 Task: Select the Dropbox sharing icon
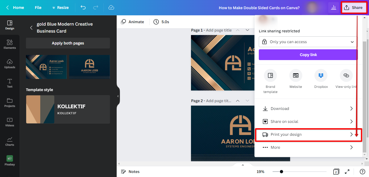click(321, 76)
